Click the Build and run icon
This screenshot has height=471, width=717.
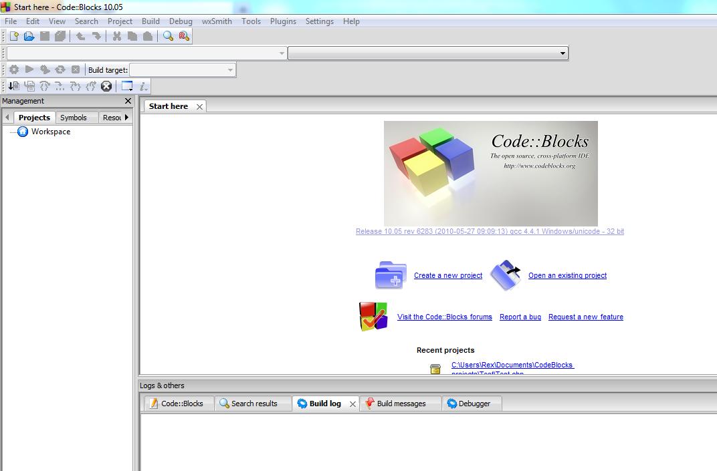tap(45, 69)
